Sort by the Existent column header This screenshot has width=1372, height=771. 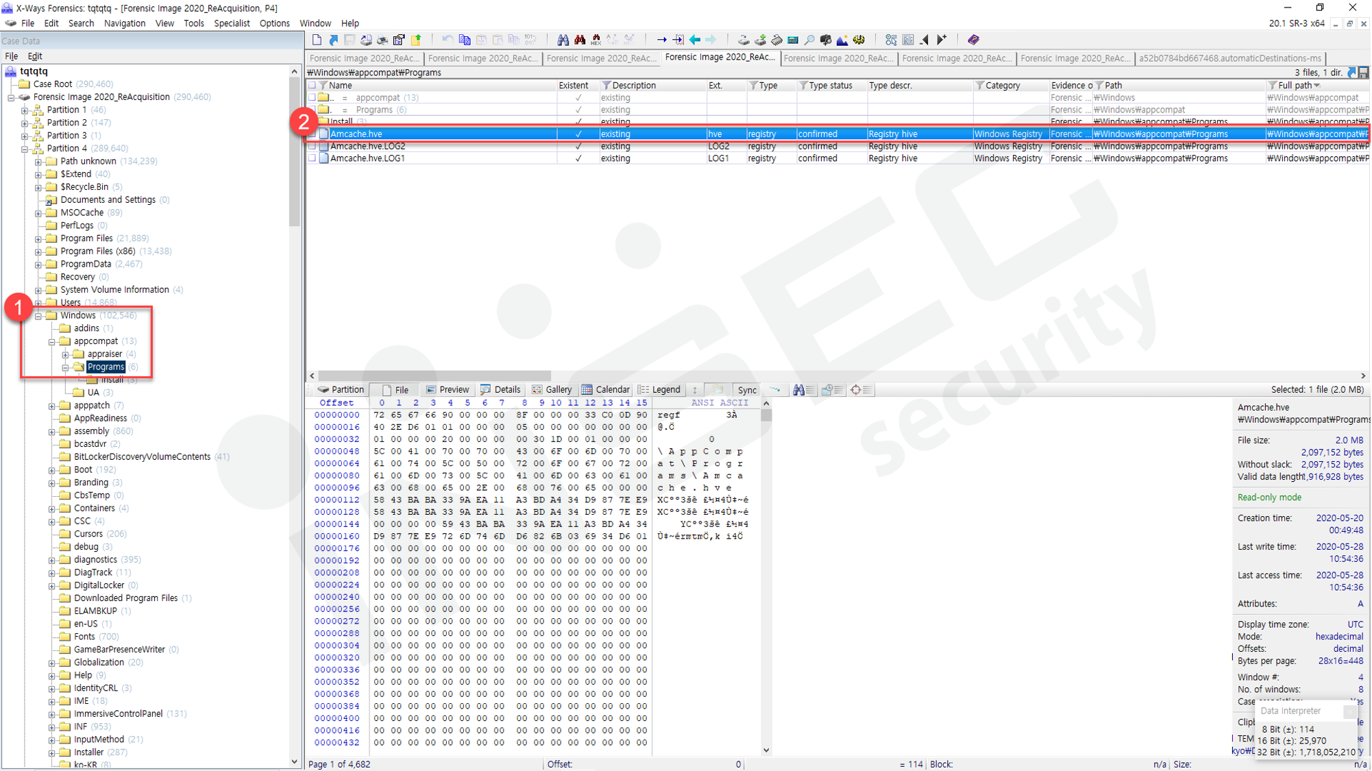[x=574, y=86]
